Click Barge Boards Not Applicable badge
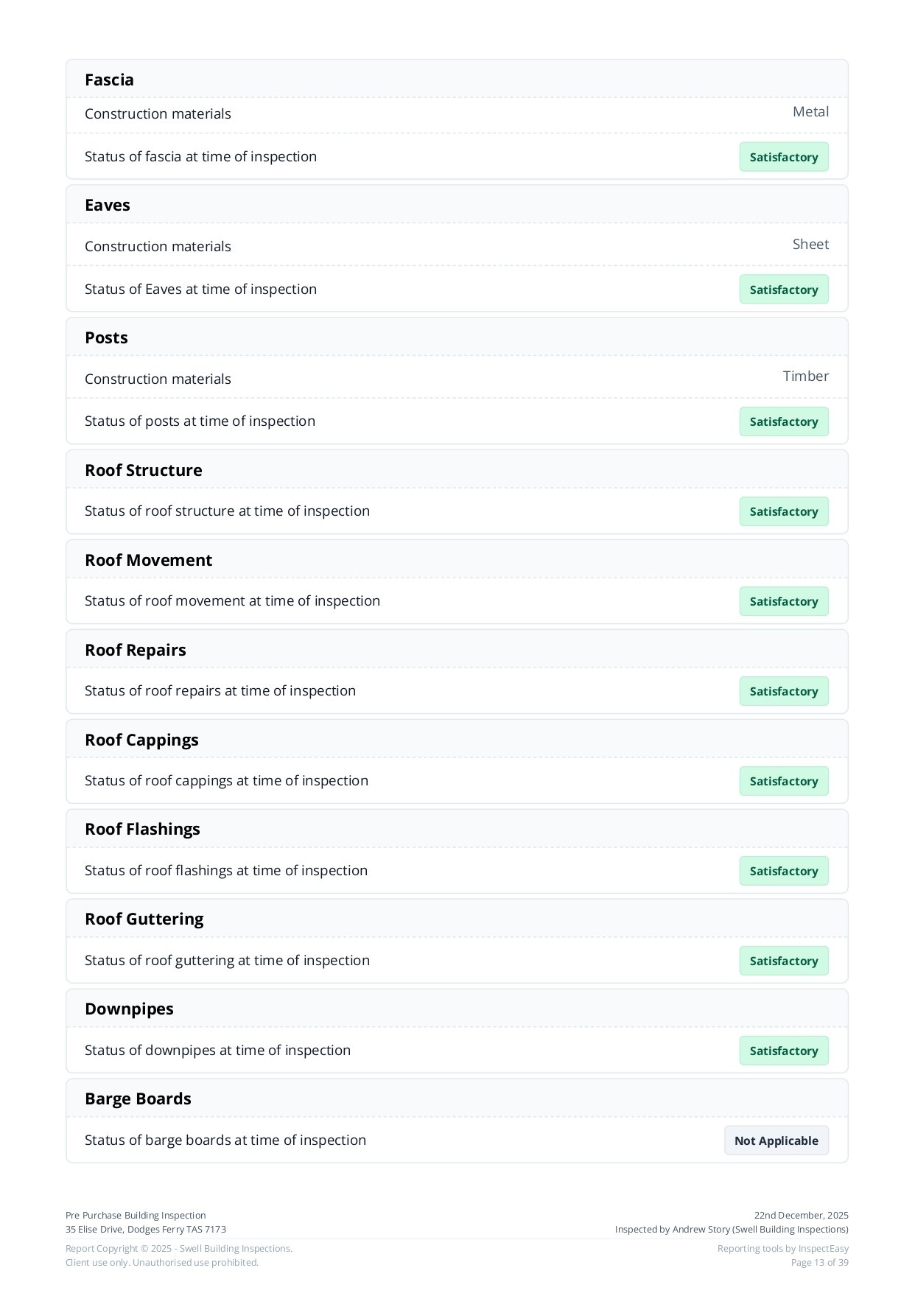The image size is (915, 1293). point(776,1140)
